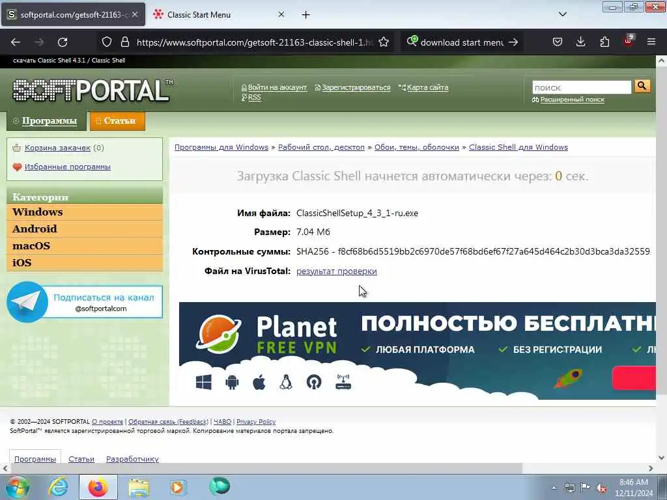Open the Pocket save icon

tap(558, 42)
